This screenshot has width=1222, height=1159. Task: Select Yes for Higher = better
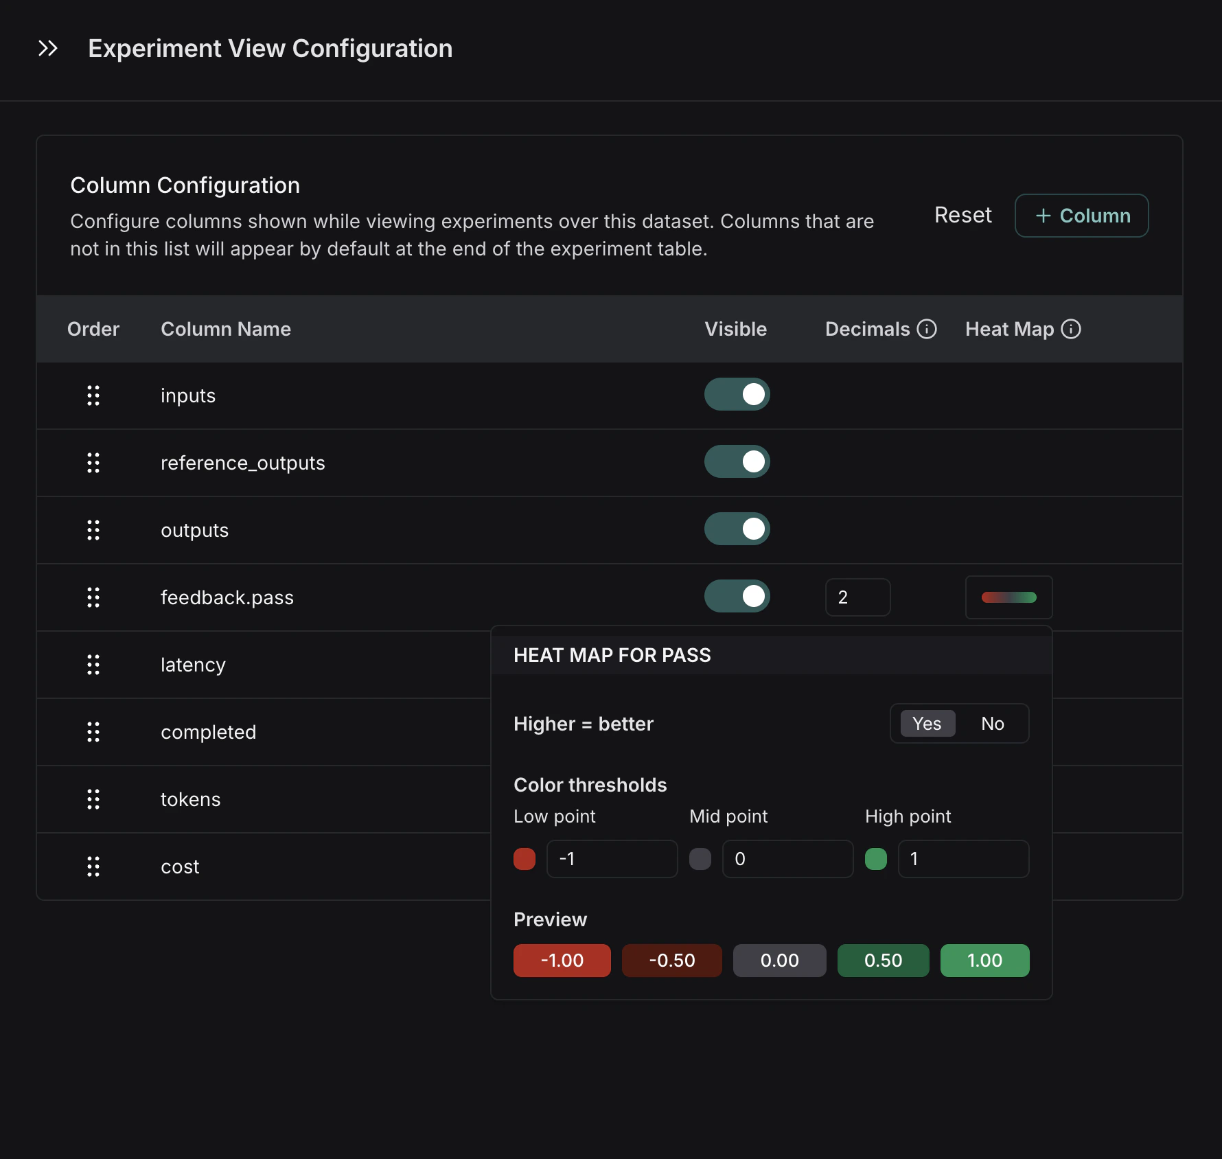tap(927, 723)
